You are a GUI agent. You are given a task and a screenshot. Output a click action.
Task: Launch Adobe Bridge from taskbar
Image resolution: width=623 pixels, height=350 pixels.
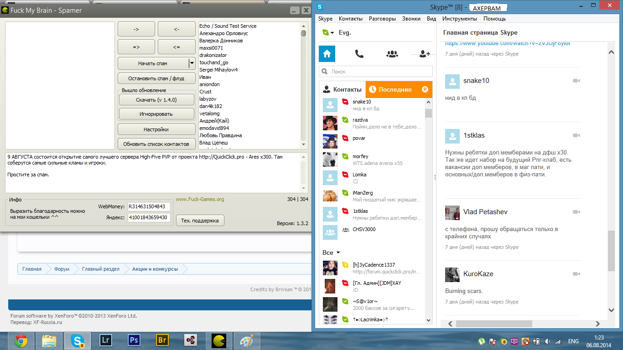(162, 340)
